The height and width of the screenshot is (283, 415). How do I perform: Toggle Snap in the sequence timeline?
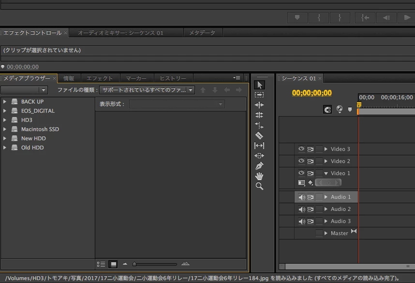(327, 109)
